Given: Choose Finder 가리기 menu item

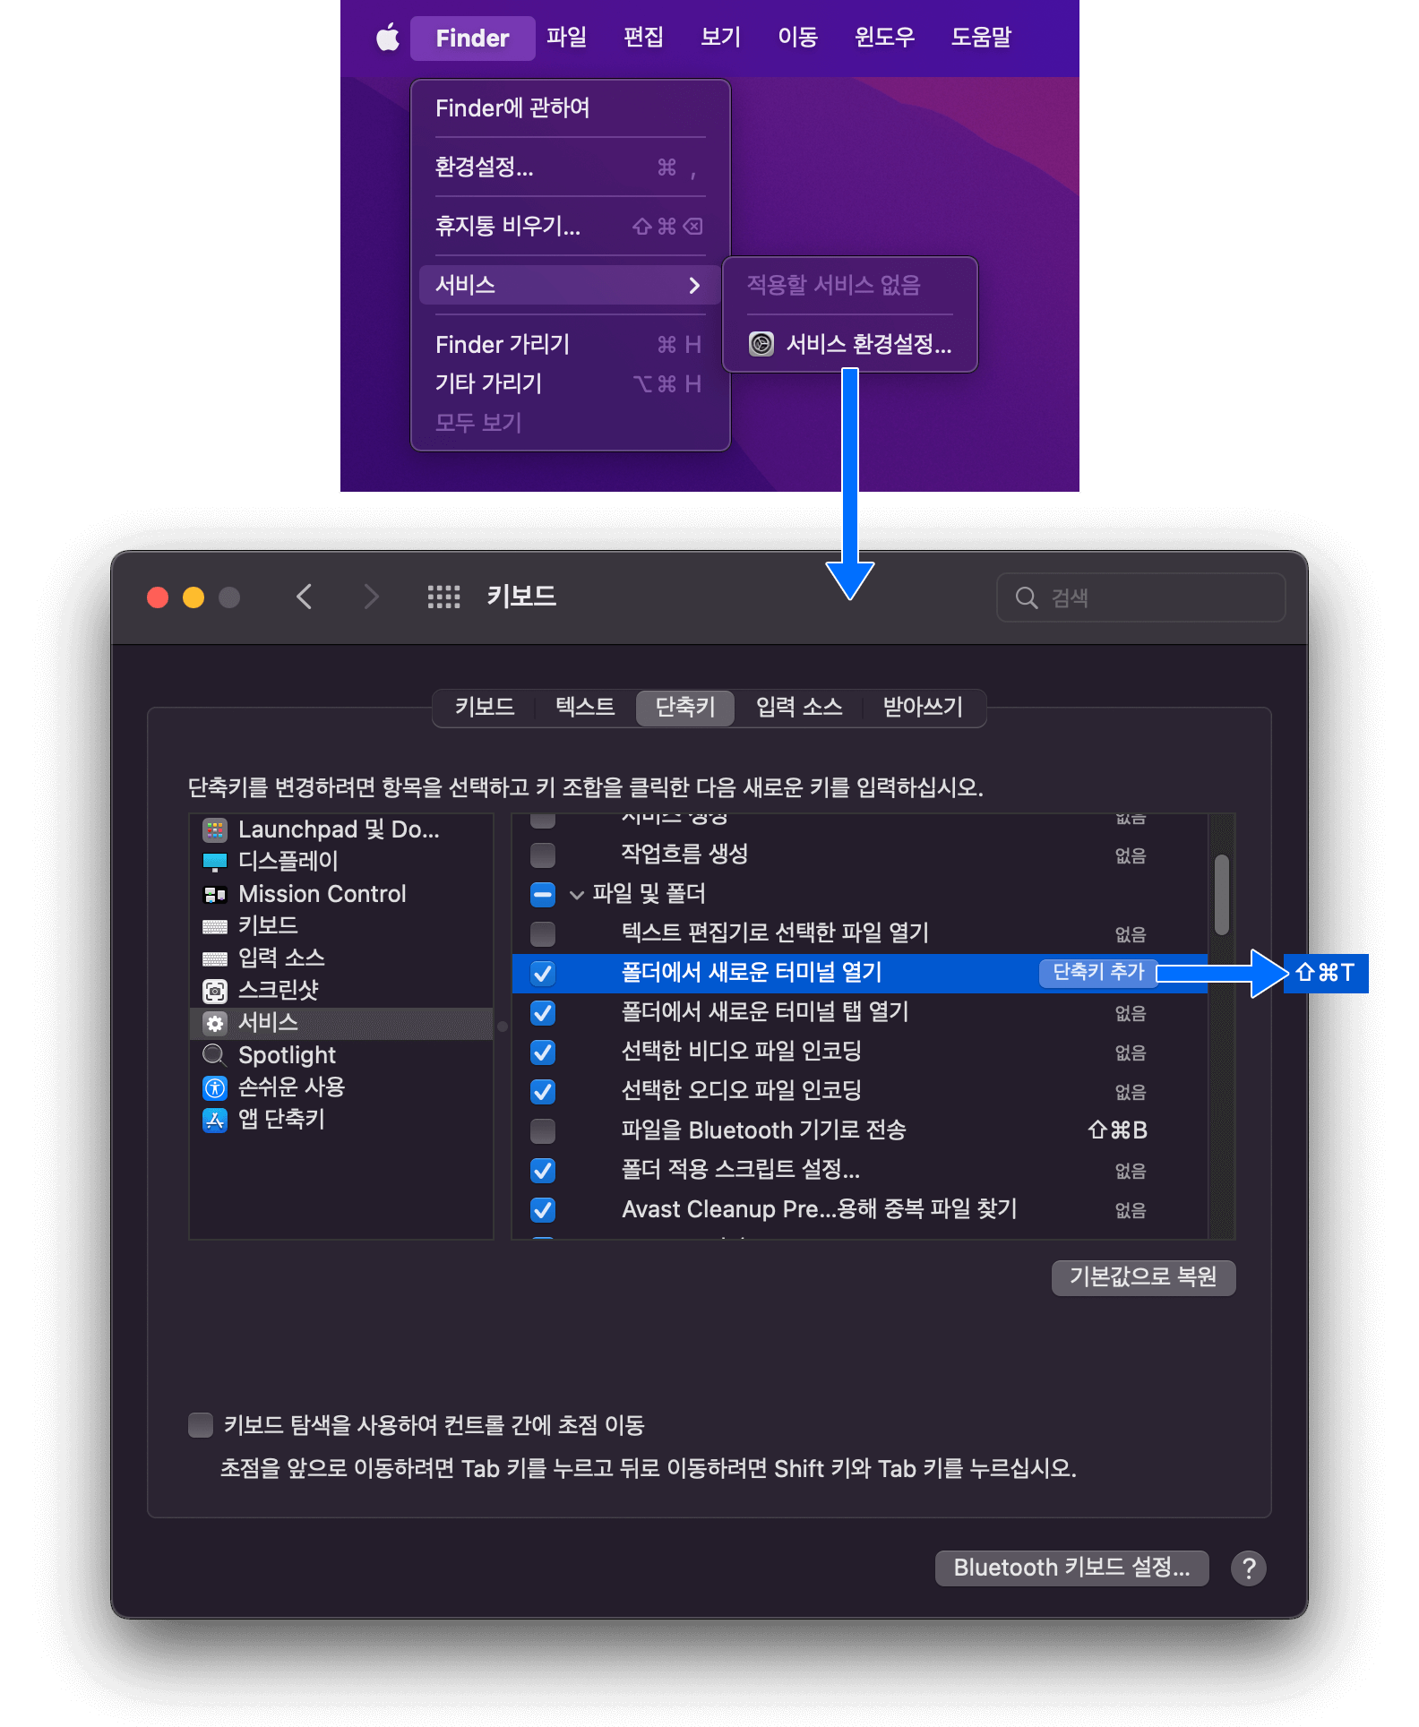Looking at the screenshot, I should coord(571,345).
